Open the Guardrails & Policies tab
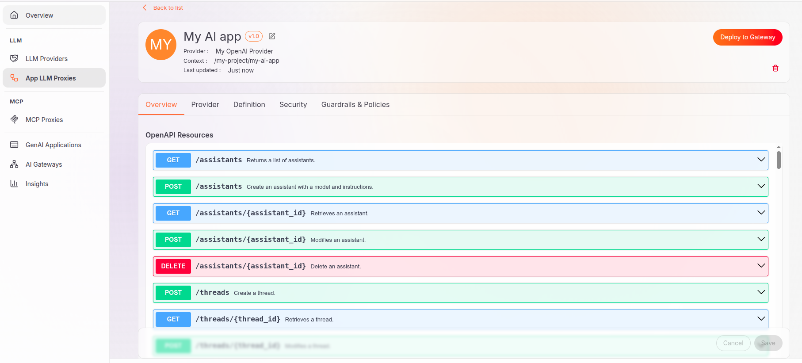Image resolution: width=802 pixels, height=363 pixels. pos(355,104)
